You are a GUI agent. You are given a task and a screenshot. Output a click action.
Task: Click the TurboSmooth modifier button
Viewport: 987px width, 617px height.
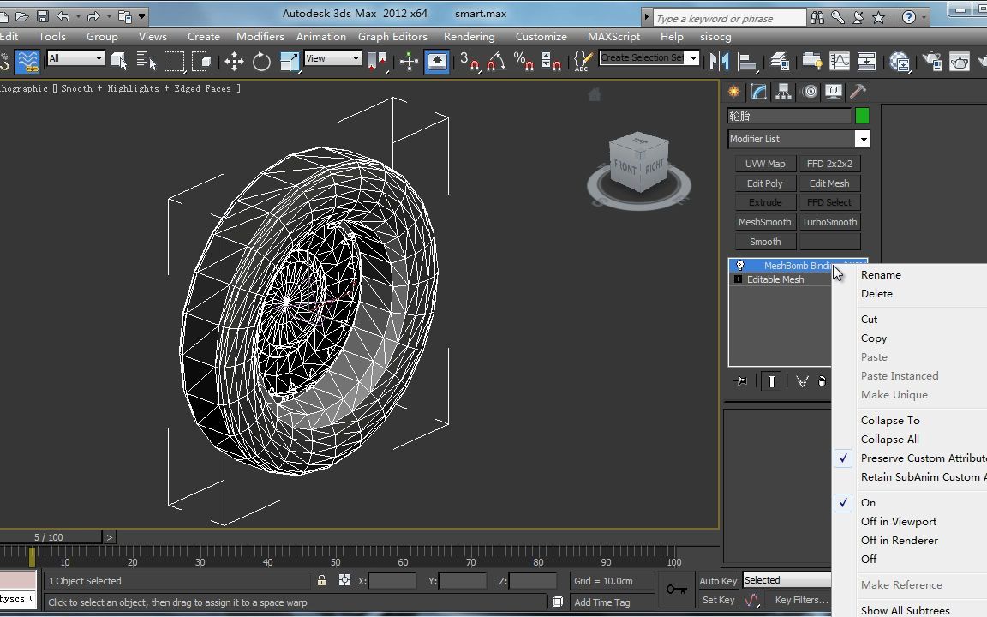click(x=829, y=222)
